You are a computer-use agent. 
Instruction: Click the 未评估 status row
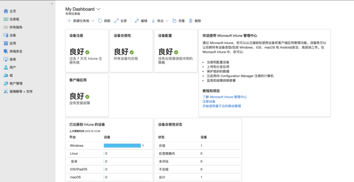198,161
